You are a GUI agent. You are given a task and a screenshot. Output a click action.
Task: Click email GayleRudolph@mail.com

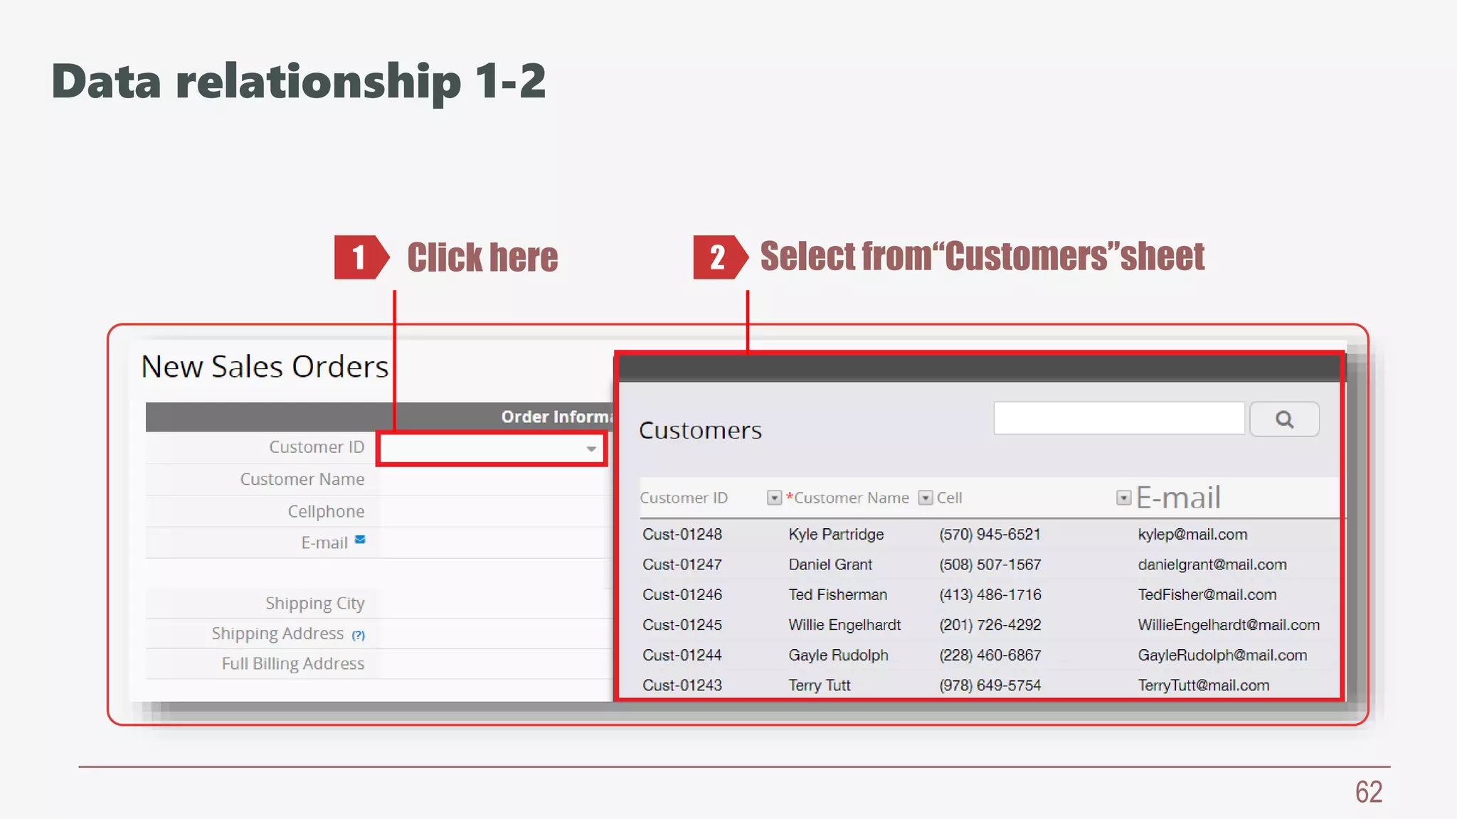pos(1222,655)
